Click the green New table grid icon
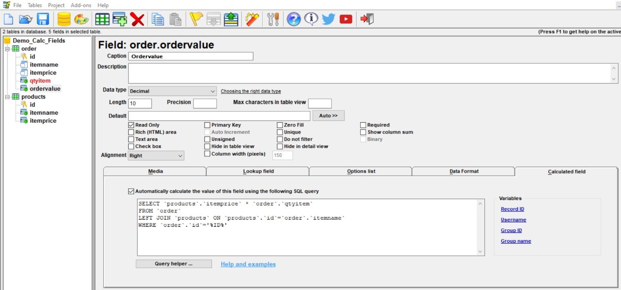The height and width of the screenshot is (290, 621). pyautogui.click(x=102, y=19)
